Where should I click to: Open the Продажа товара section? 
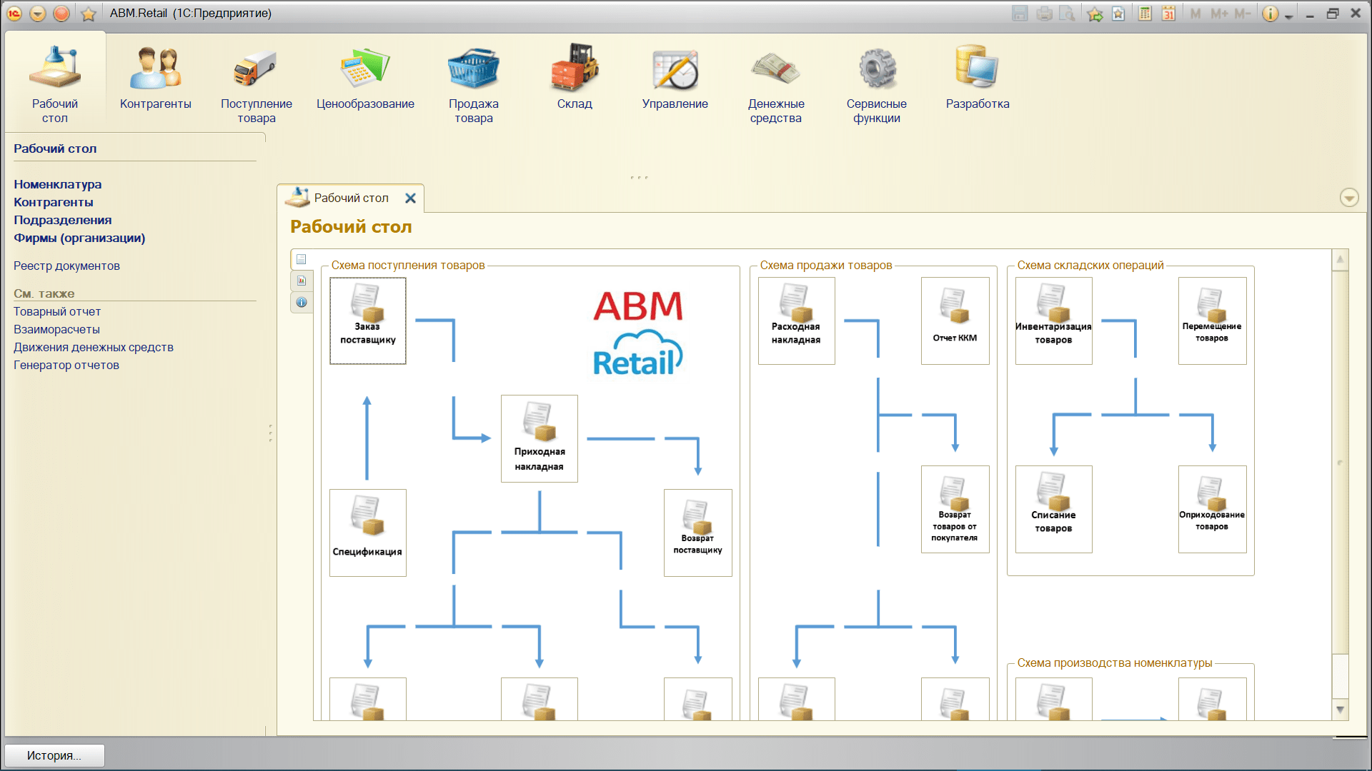[474, 84]
